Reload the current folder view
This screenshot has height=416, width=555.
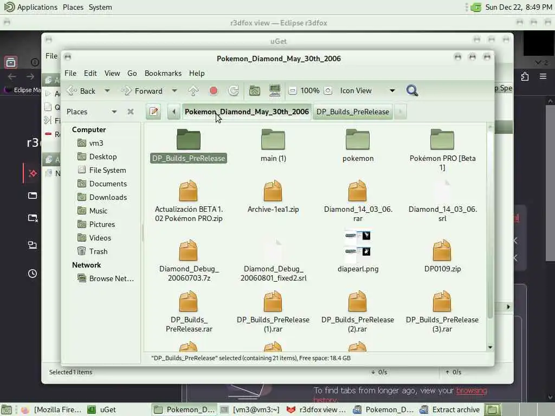point(233,91)
